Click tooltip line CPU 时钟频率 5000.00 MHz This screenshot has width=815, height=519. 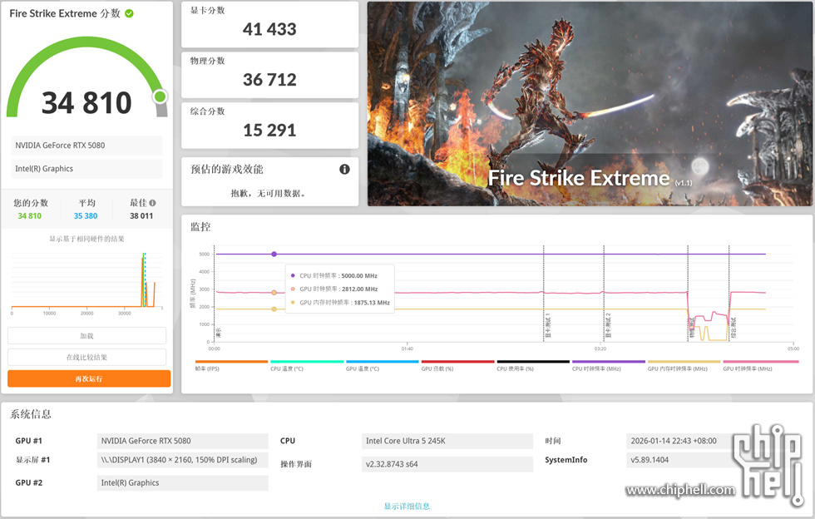338,276
